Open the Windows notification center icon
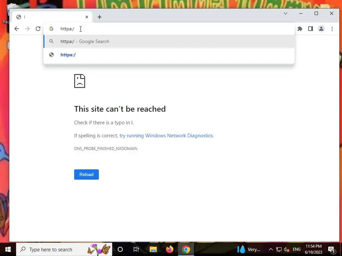 tap(331, 249)
